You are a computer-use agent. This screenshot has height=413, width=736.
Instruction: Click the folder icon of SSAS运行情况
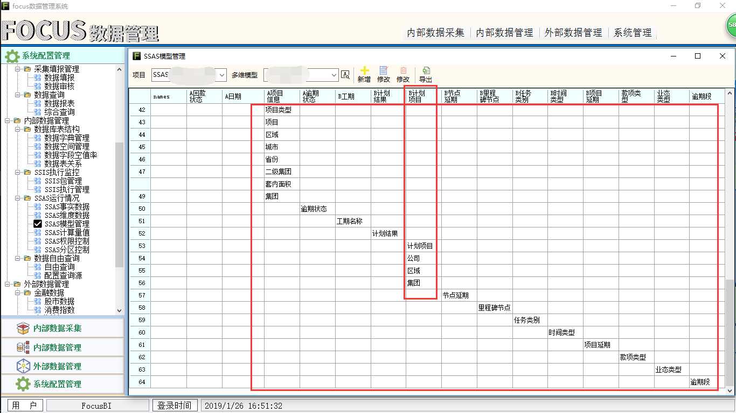click(x=27, y=198)
